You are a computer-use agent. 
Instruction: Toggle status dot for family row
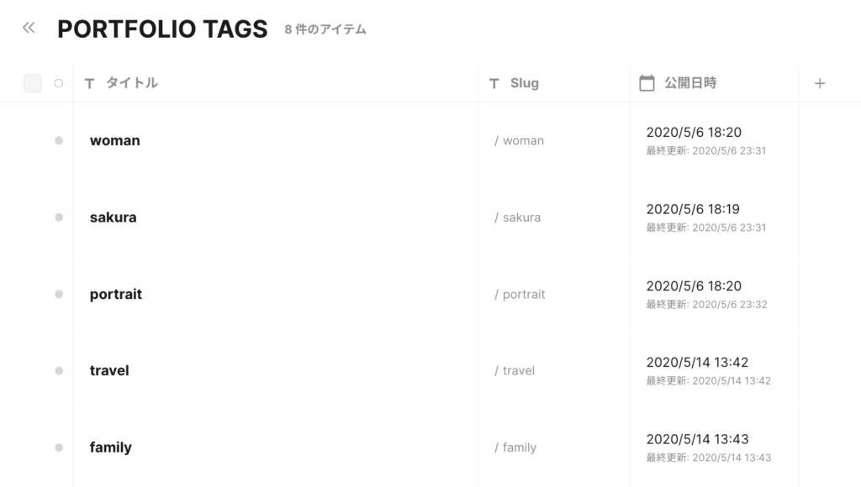pyautogui.click(x=59, y=448)
